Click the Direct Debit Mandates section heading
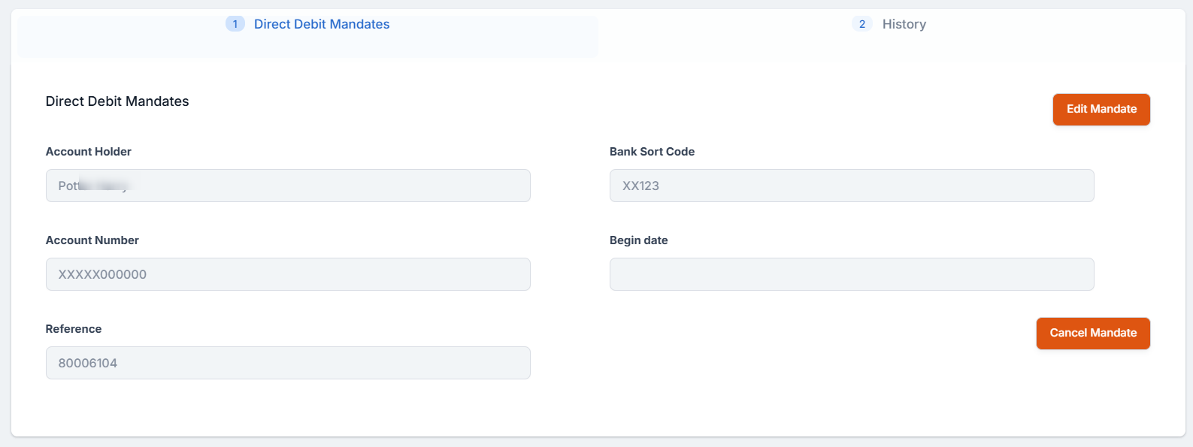 pyautogui.click(x=117, y=101)
